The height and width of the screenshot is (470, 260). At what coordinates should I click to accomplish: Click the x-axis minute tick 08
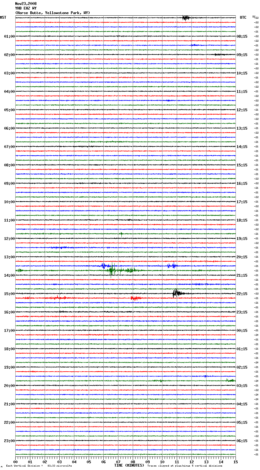[x=133, y=462]
